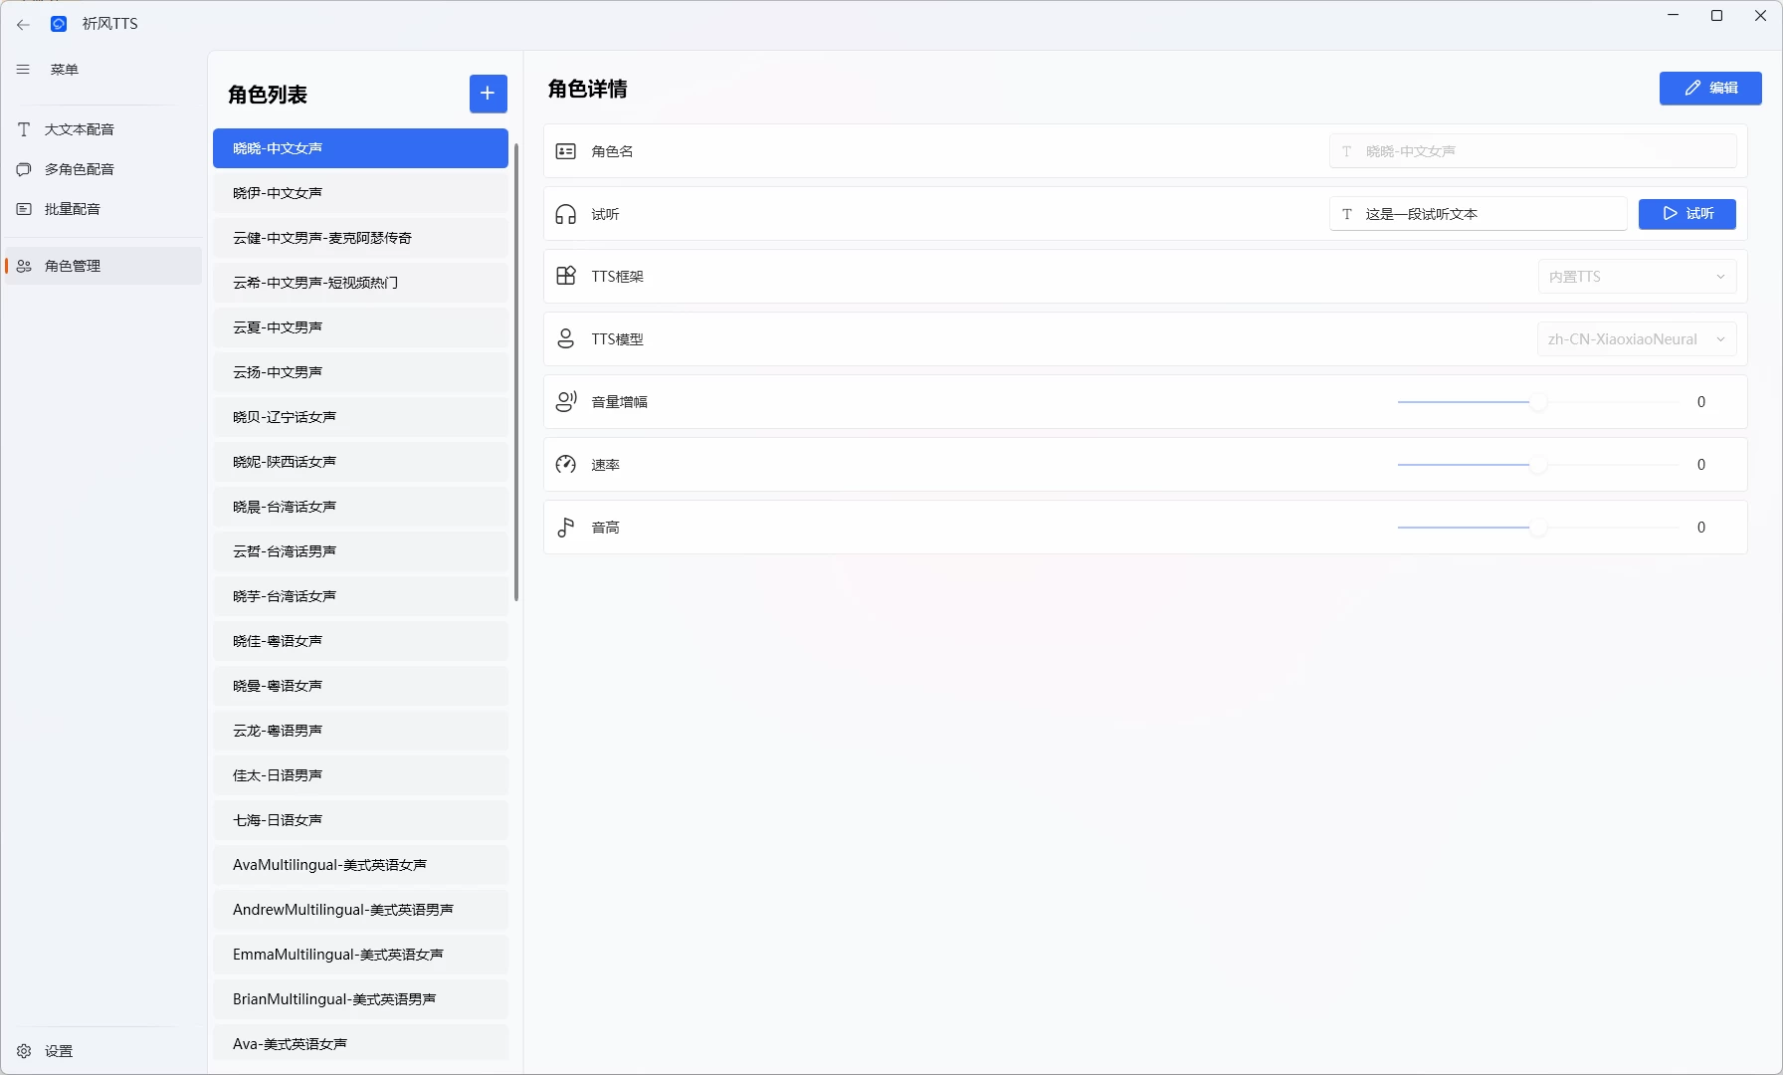This screenshot has height=1075, width=1783.
Task: Click the headphones 试听 icon
Action: 566,214
